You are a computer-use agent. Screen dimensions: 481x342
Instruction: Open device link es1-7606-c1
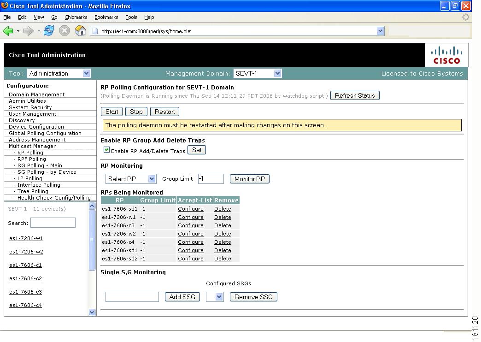click(25, 265)
